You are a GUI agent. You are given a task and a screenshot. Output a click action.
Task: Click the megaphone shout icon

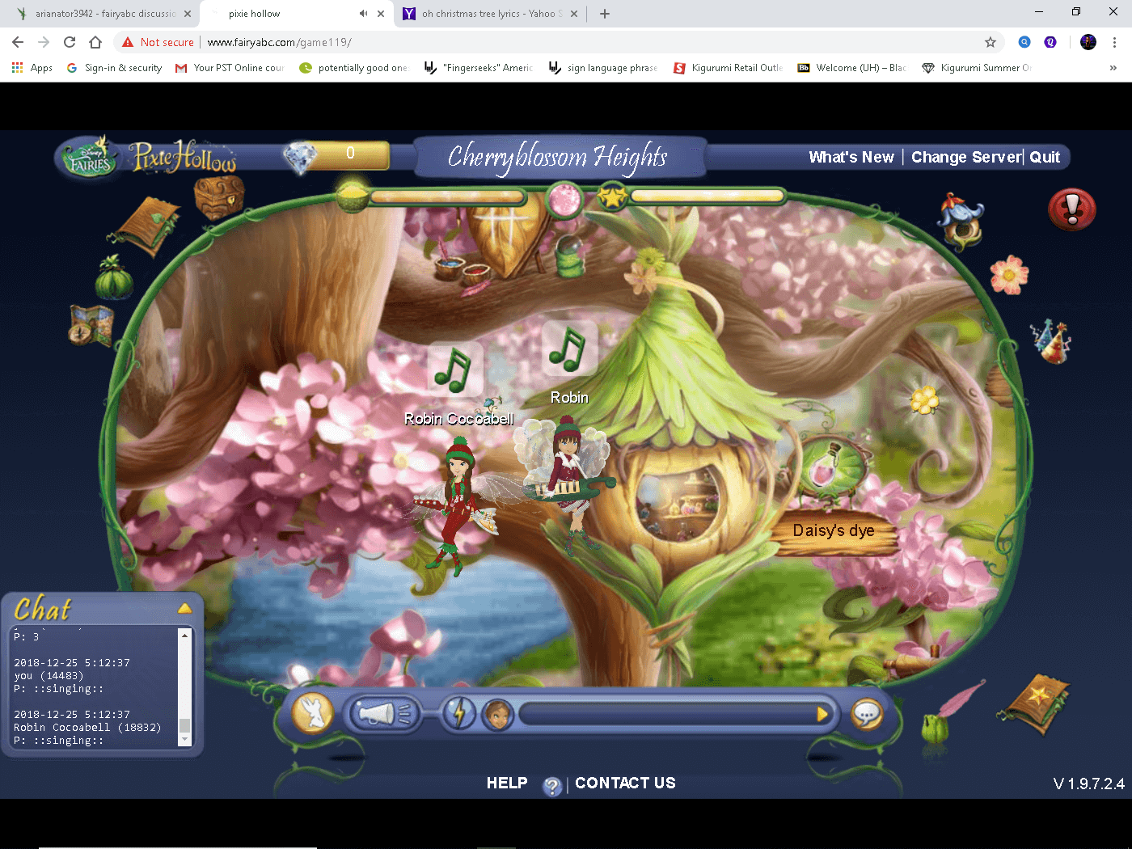(x=386, y=714)
